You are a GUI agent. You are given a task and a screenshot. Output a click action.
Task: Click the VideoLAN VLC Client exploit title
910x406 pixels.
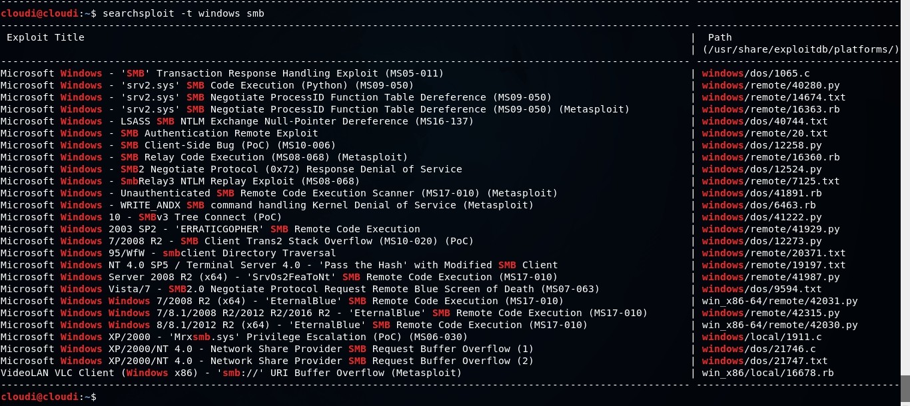pyautogui.click(x=230, y=373)
